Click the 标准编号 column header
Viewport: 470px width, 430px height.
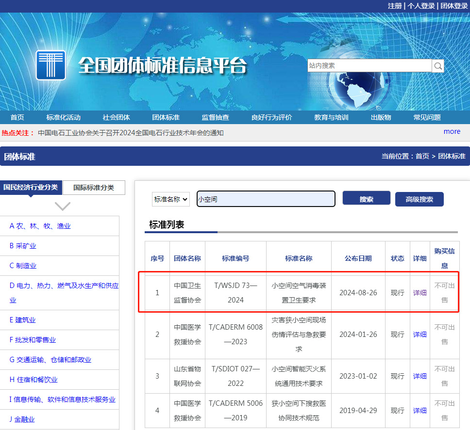(x=235, y=258)
